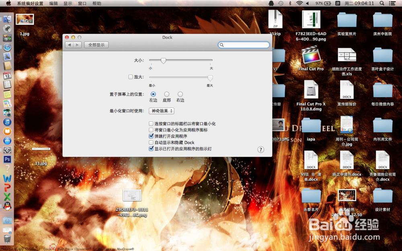
Task: Open iBooks orange icon in Dock
Action: (x=7, y=131)
